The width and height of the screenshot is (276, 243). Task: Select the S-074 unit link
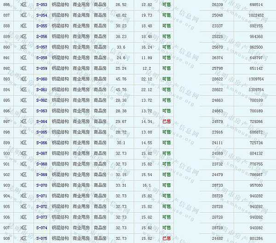click(41, 227)
